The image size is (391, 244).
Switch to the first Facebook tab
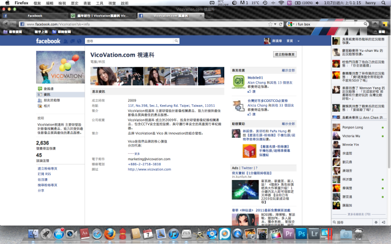(x=35, y=16)
